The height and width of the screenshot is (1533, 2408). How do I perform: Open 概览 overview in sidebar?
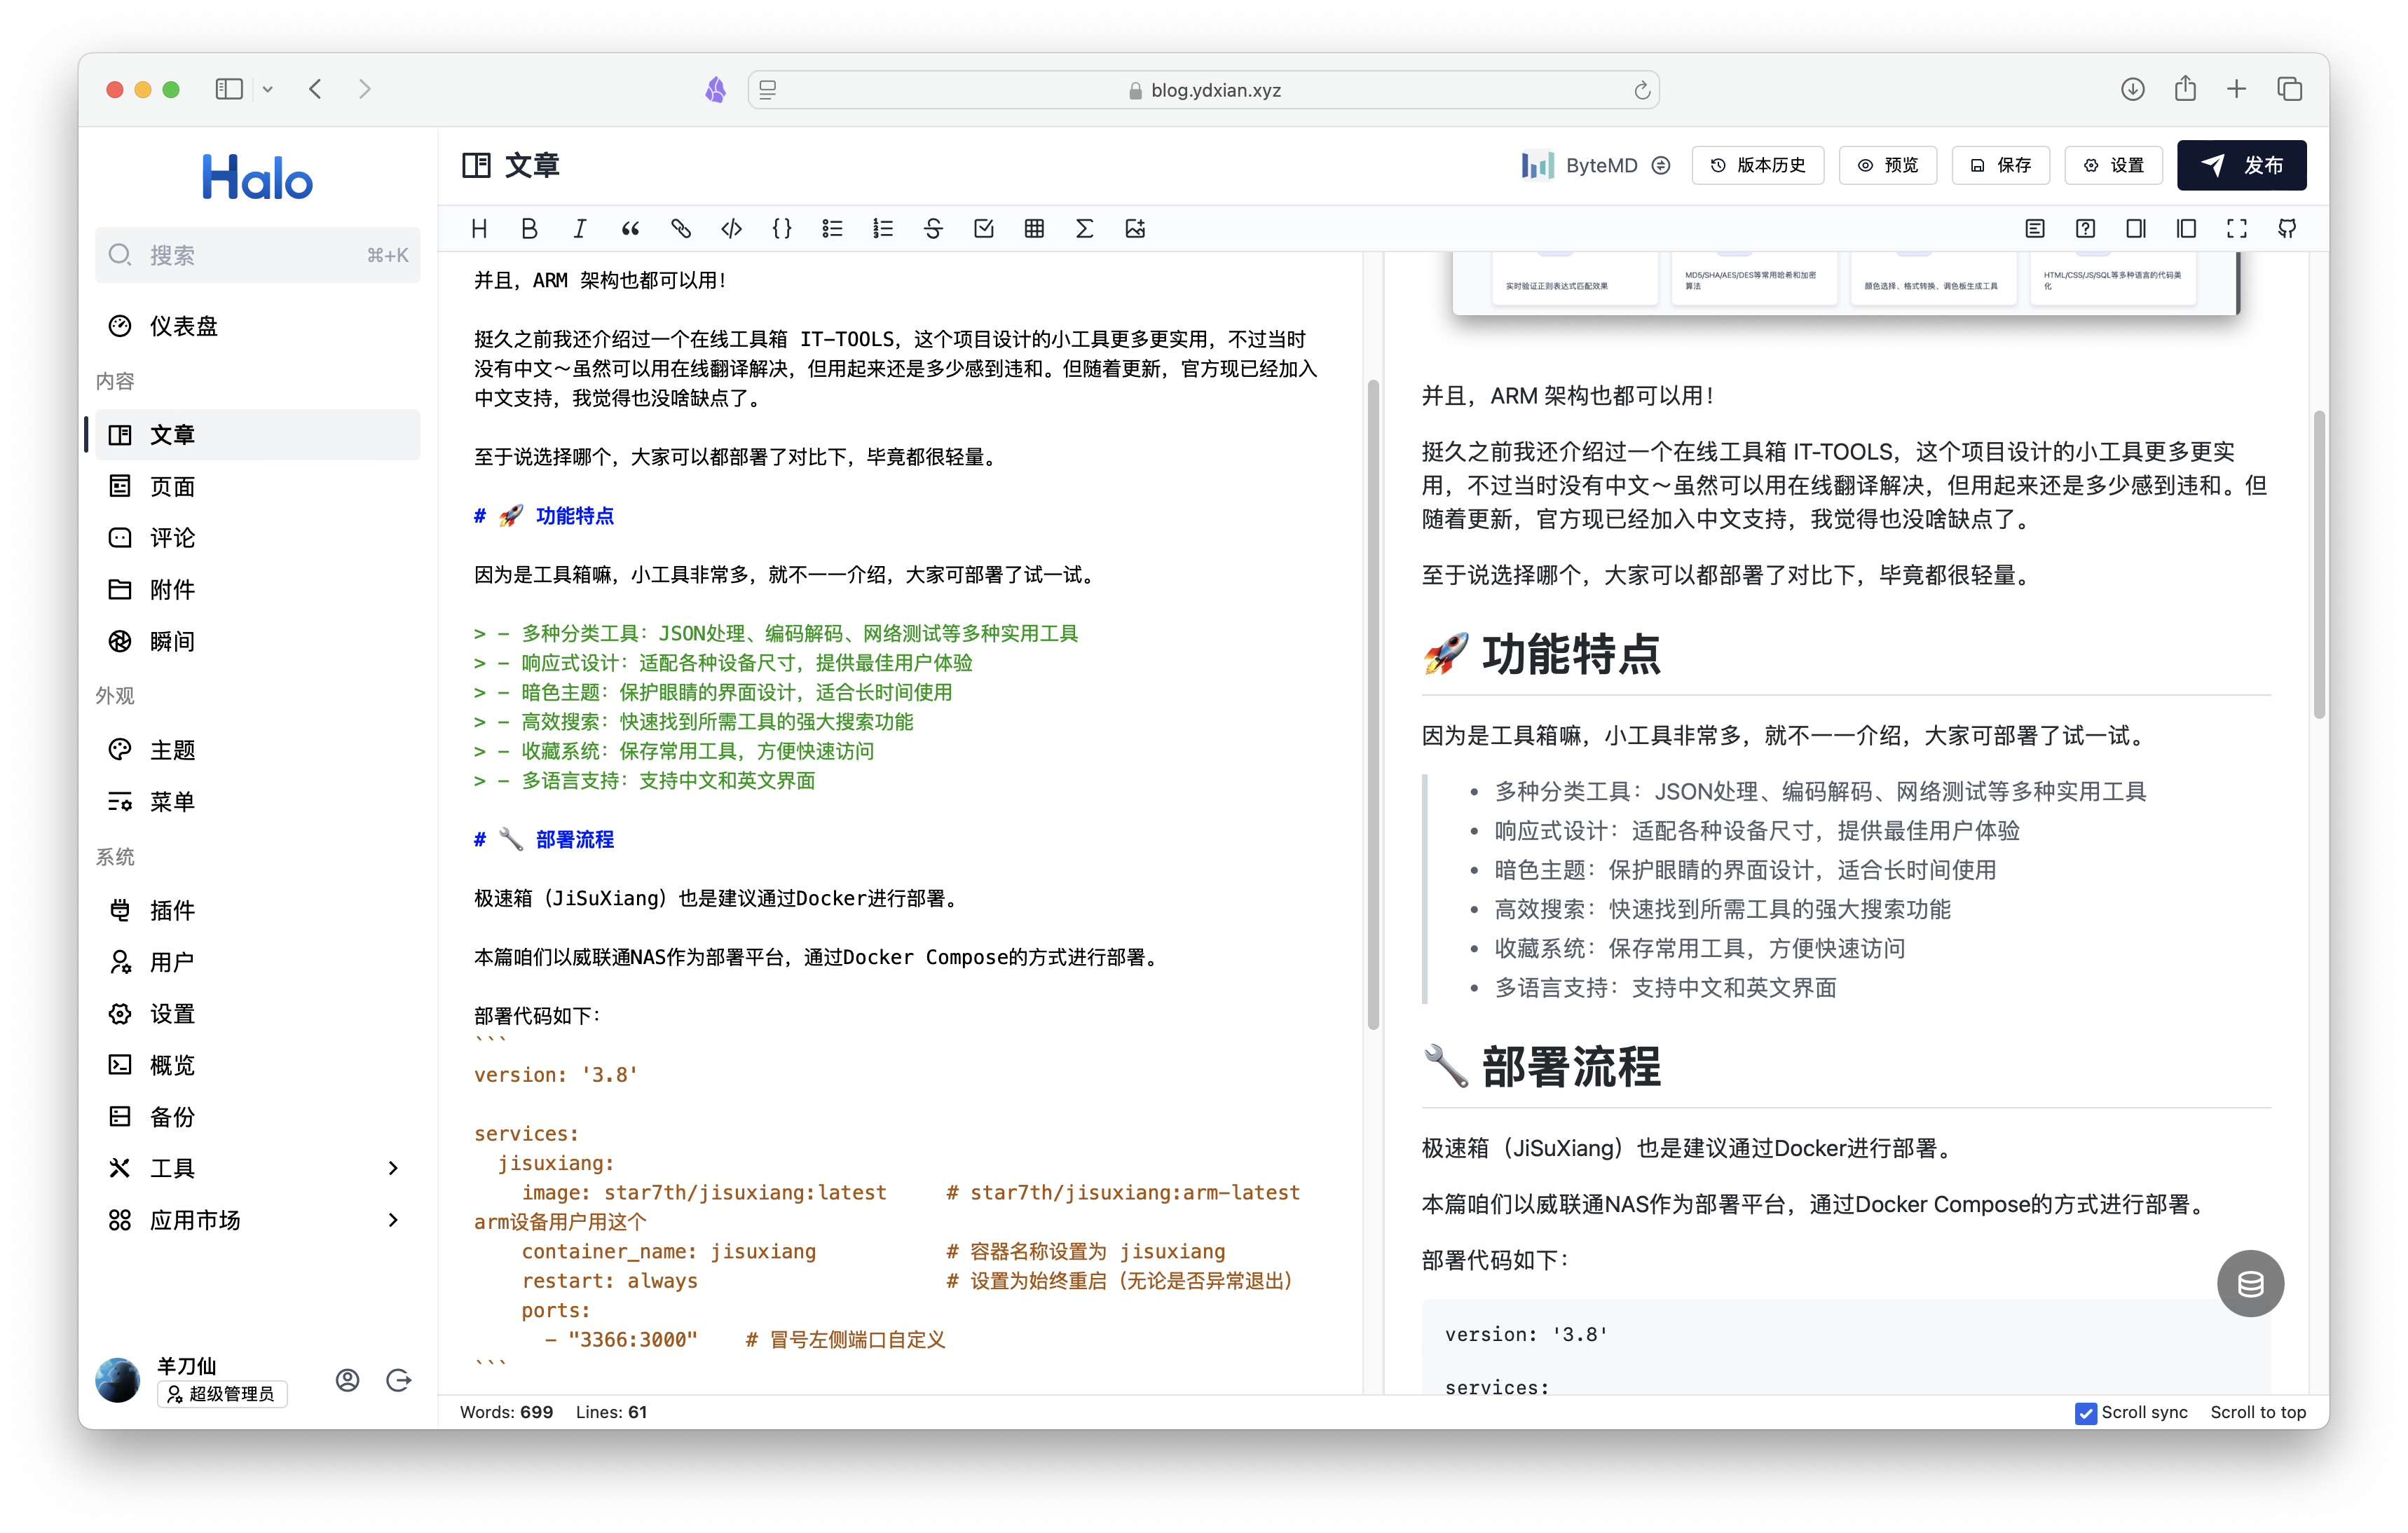click(x=257, y=1065)
